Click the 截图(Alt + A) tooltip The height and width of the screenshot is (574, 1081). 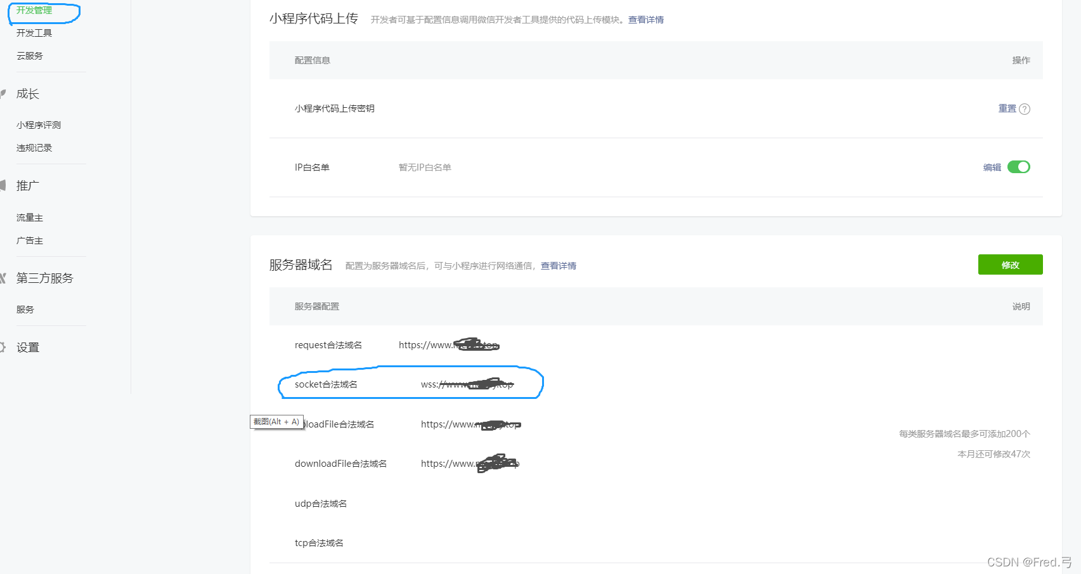pyautogui.click(x=276, y=422)
